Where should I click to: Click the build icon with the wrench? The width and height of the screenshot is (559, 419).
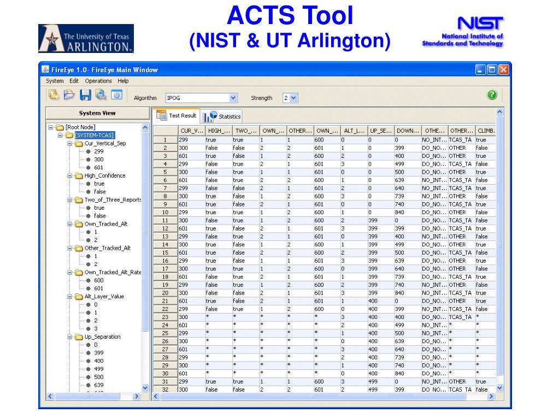pos(101,95)
